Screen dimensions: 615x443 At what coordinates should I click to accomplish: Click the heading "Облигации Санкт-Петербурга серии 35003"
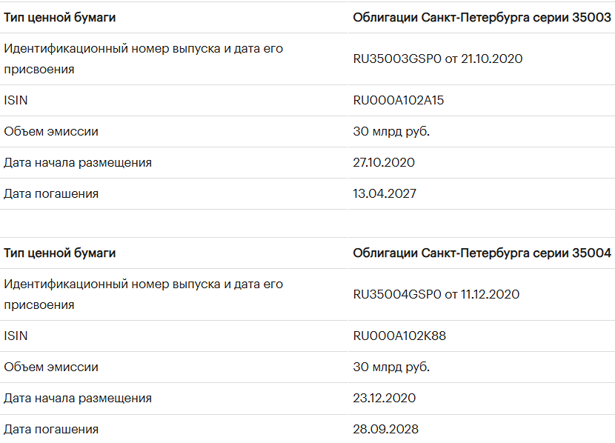pos(482,17)
